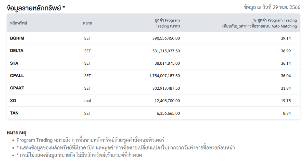Viewport: 306px width, 165px height.
Task: Click the หมายเหตุ notes heading
Action: (17, 133)
